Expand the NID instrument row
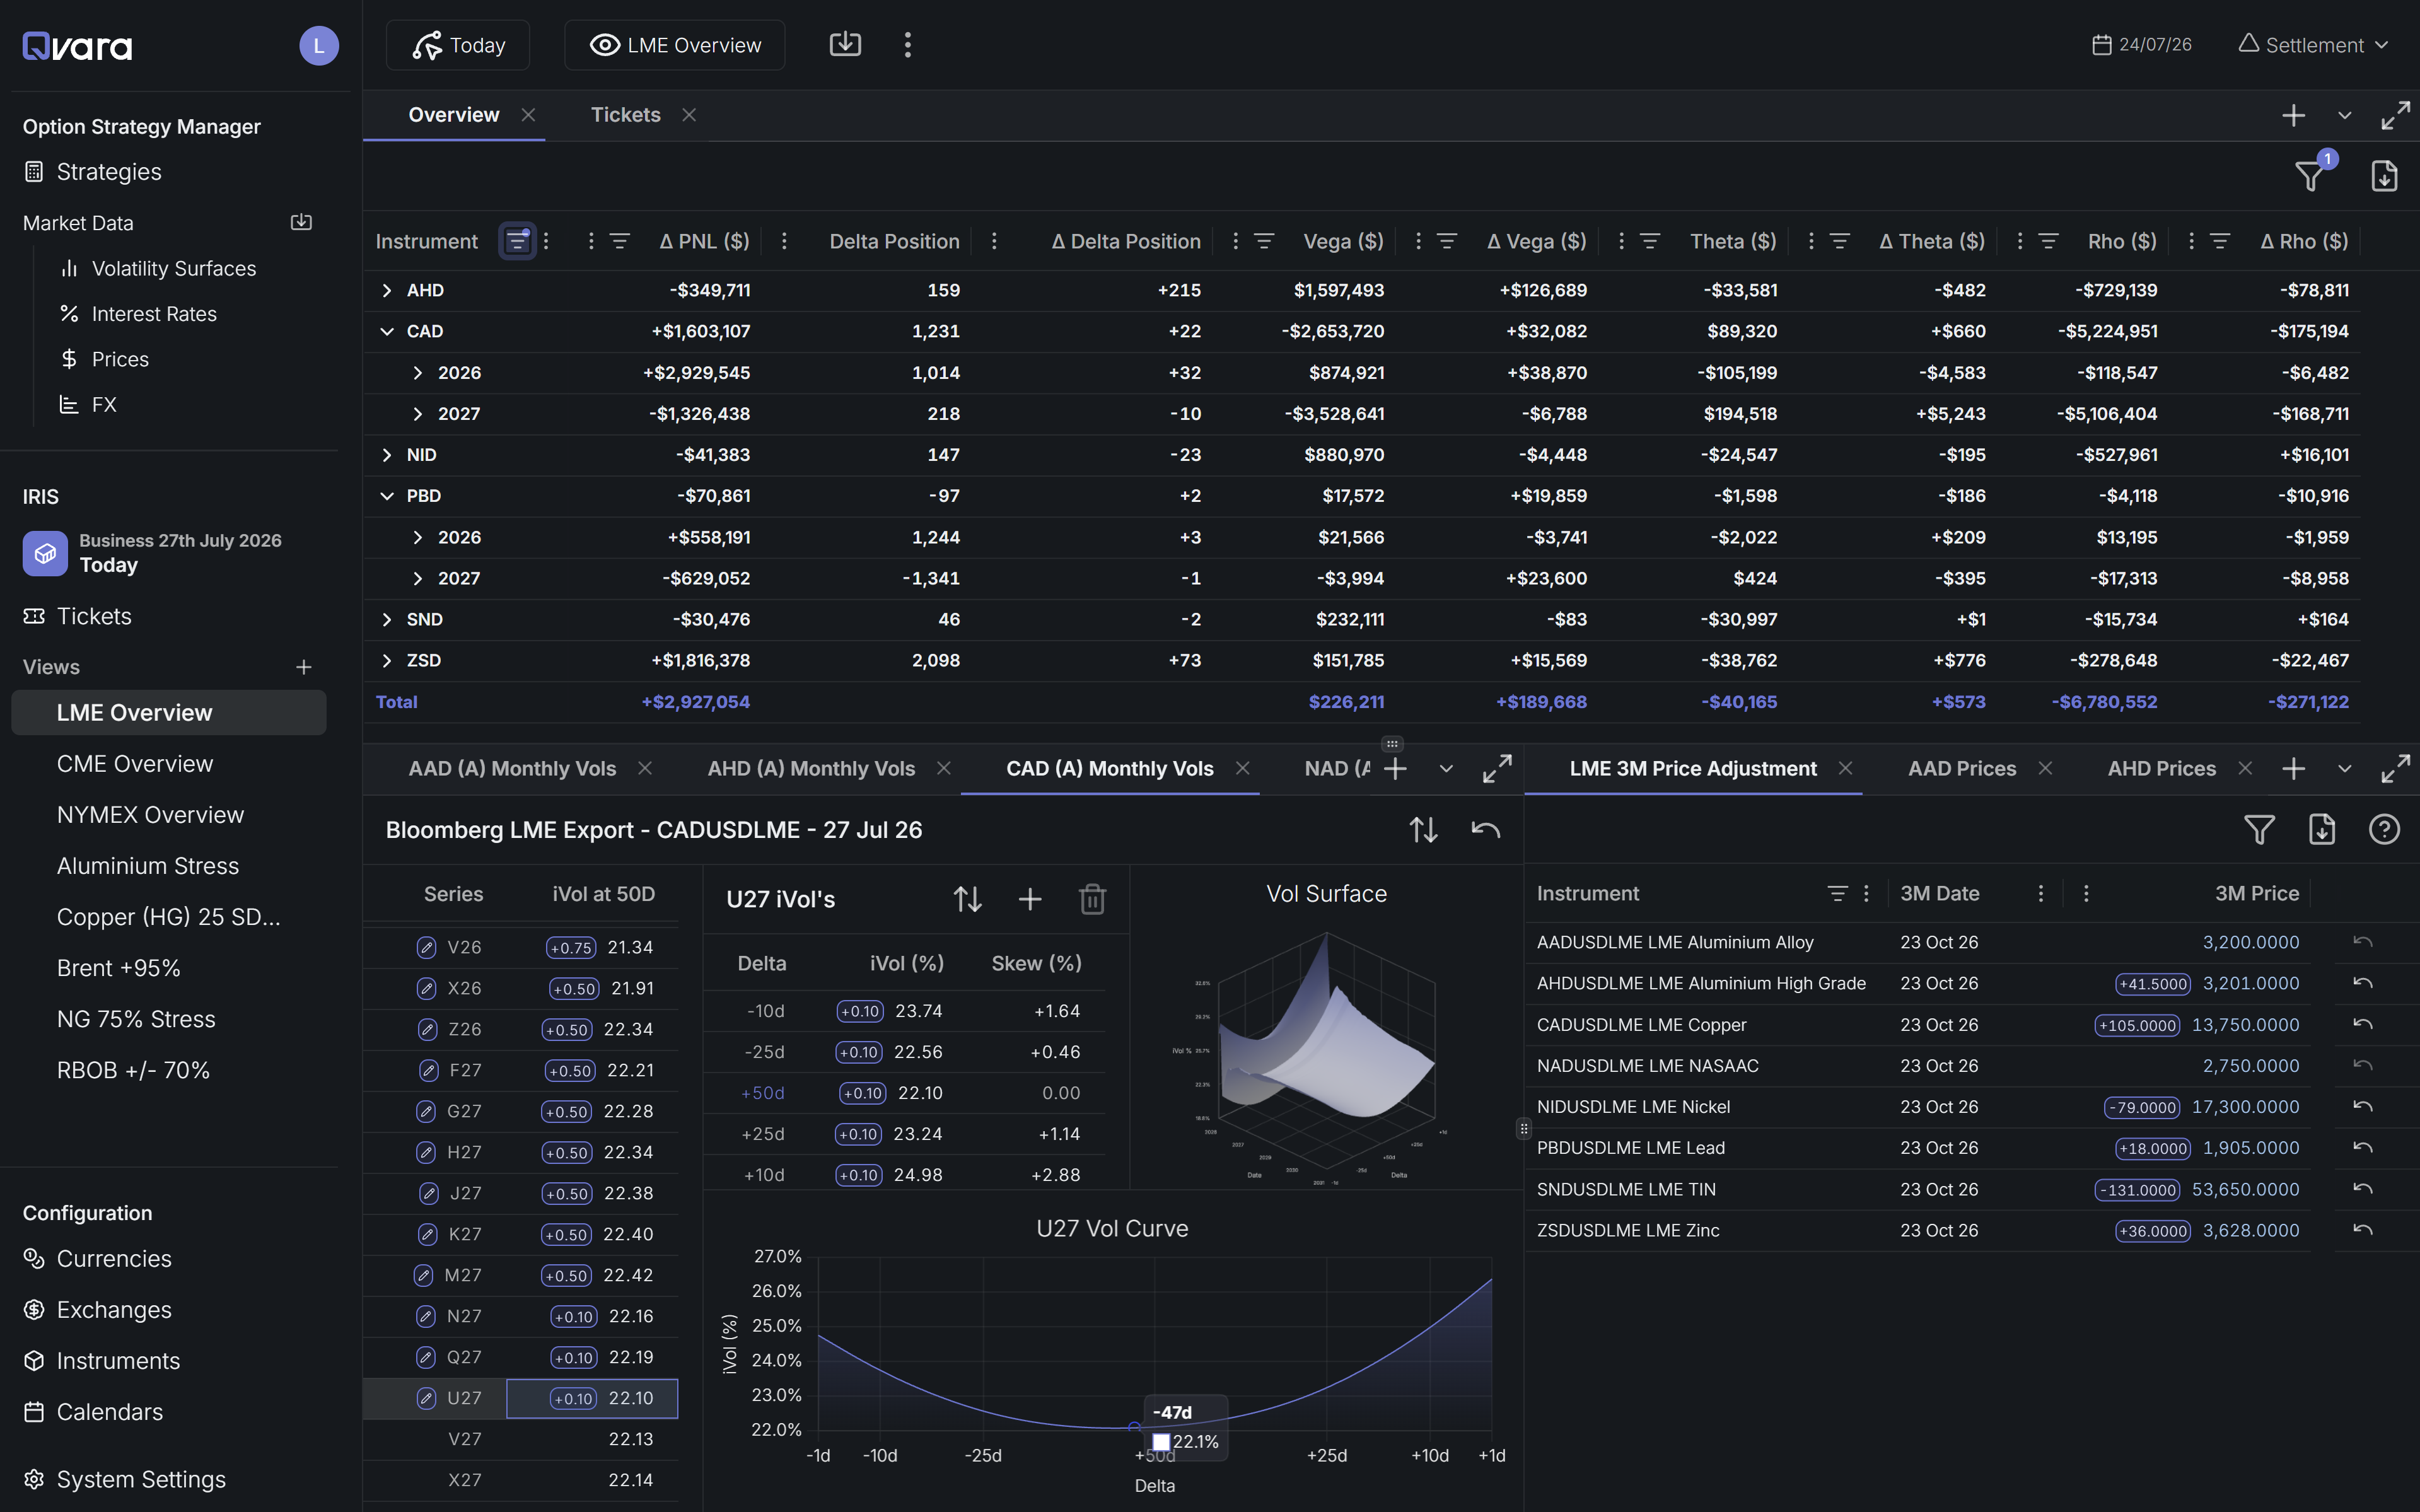The image size is (2420, 1512). (x=387, y=455)
